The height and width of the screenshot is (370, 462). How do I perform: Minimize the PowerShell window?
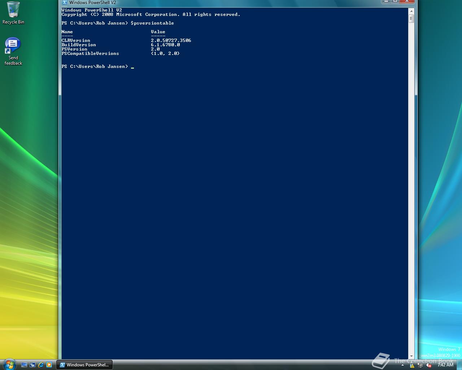point(386,1)
